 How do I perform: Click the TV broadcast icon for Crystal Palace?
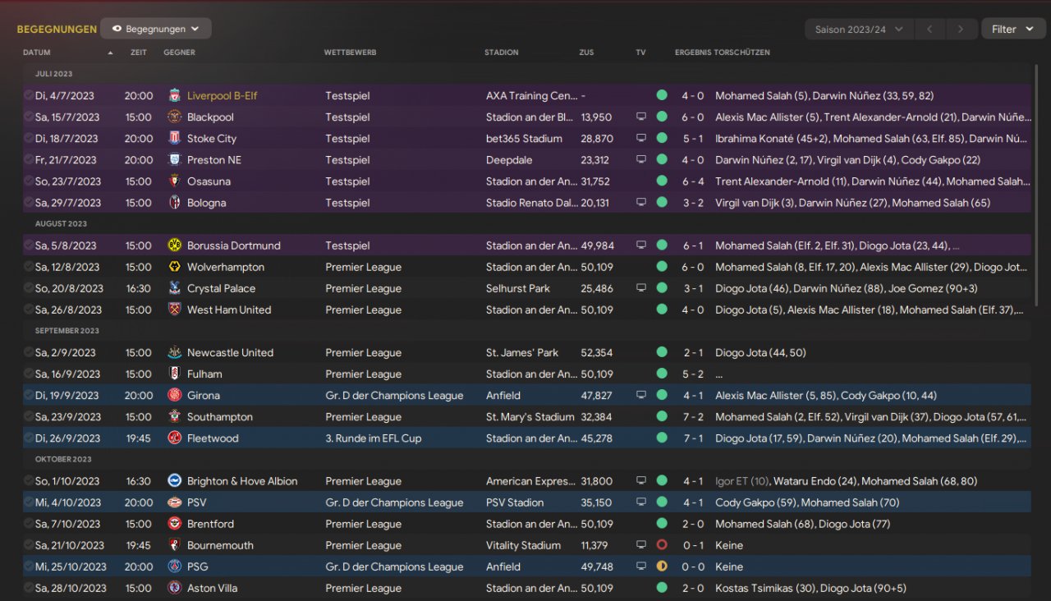pyautogui.click(x=641, y=288)
